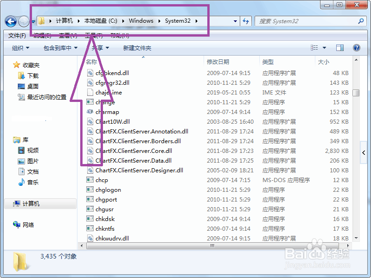371x278 pixels.
Task: Open the view options dropdown arrow
Action: [324, 48]
